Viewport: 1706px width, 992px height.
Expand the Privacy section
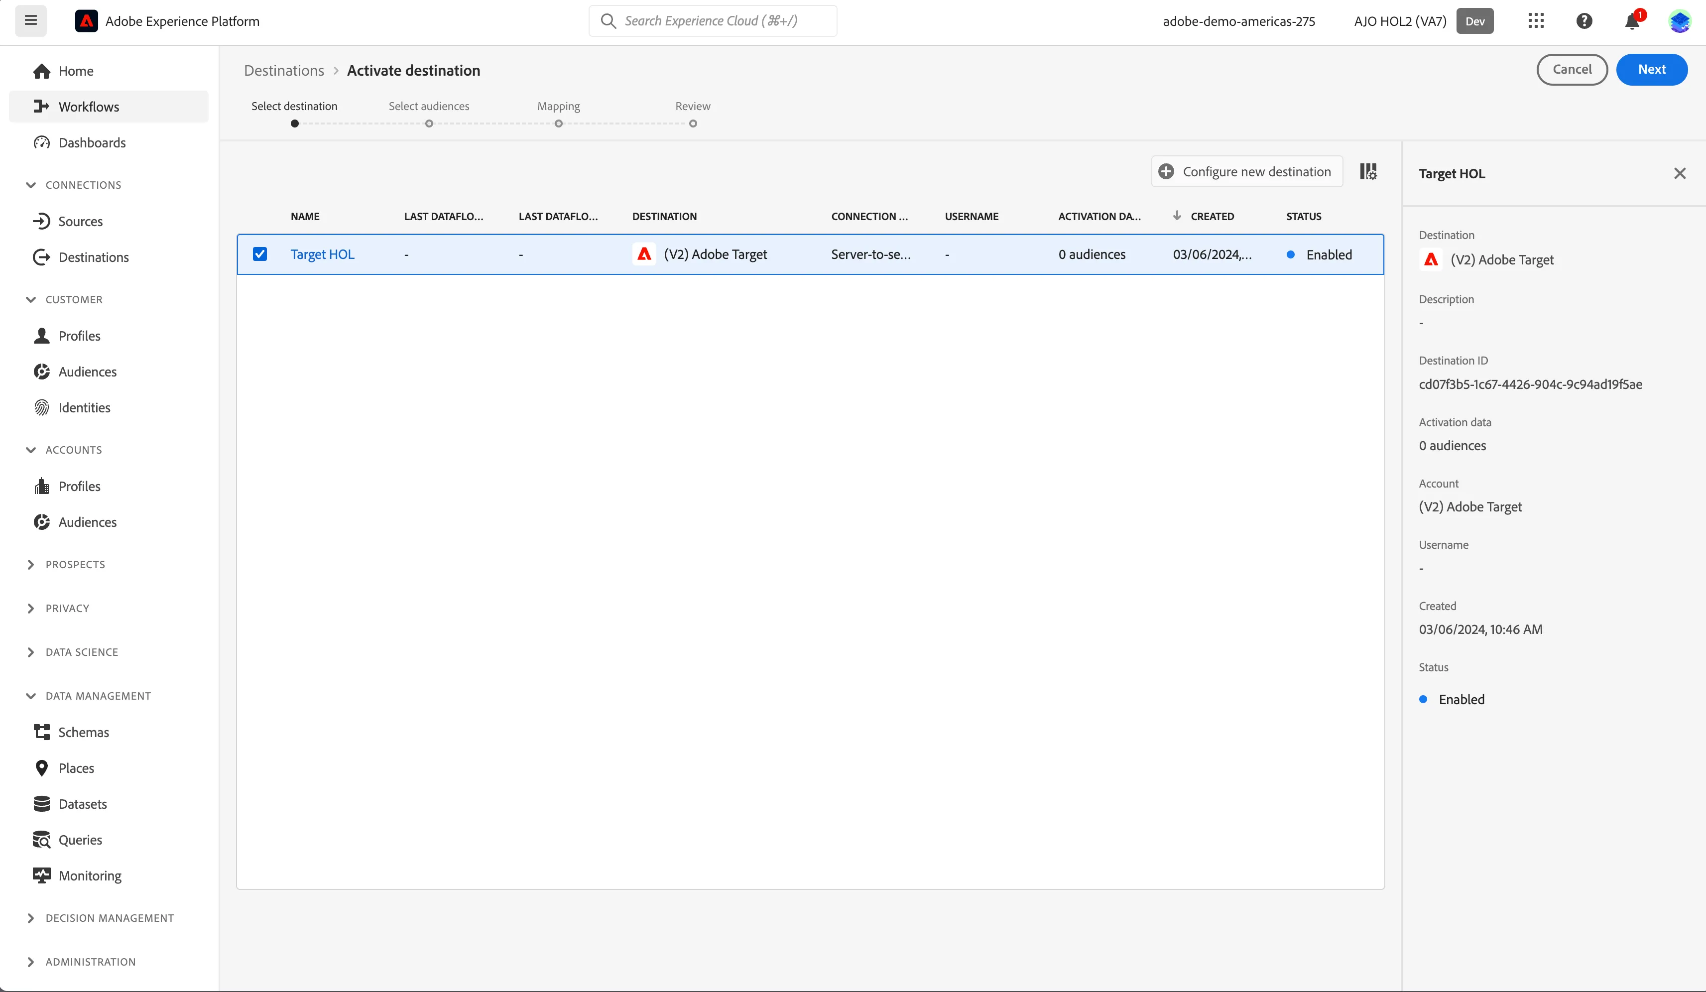[57, 608]
